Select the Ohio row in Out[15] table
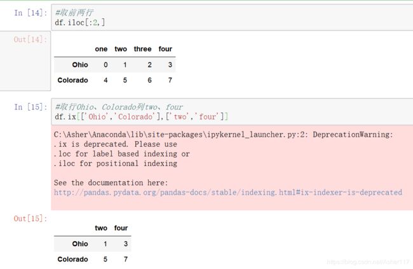Viewport: 413px width, 269px height. click(x=93, y=244)
